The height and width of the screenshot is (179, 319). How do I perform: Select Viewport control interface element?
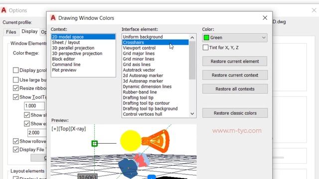tap(156, 48)
